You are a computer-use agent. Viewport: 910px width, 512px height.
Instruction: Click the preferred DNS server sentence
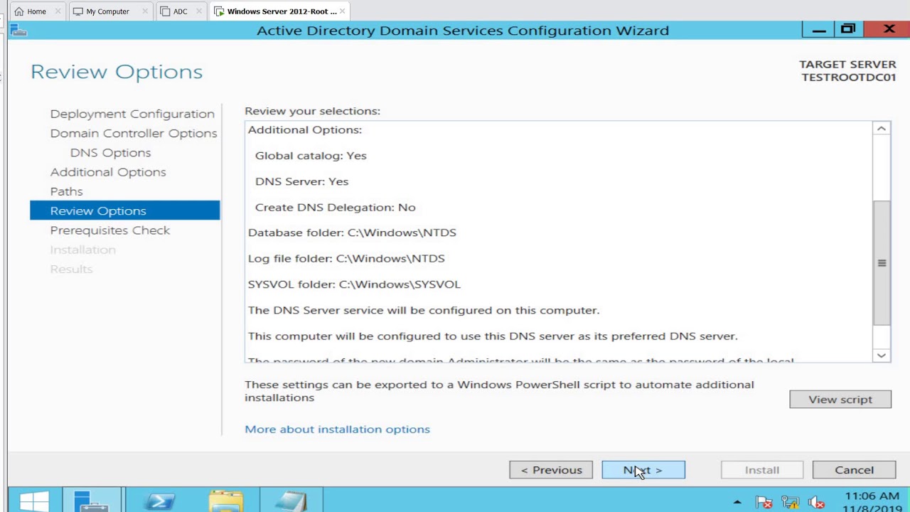pyautogui.click(x=493, y=336)
